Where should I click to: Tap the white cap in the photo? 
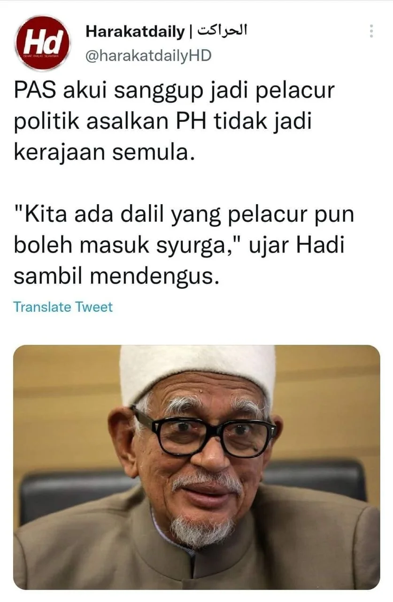197,372
